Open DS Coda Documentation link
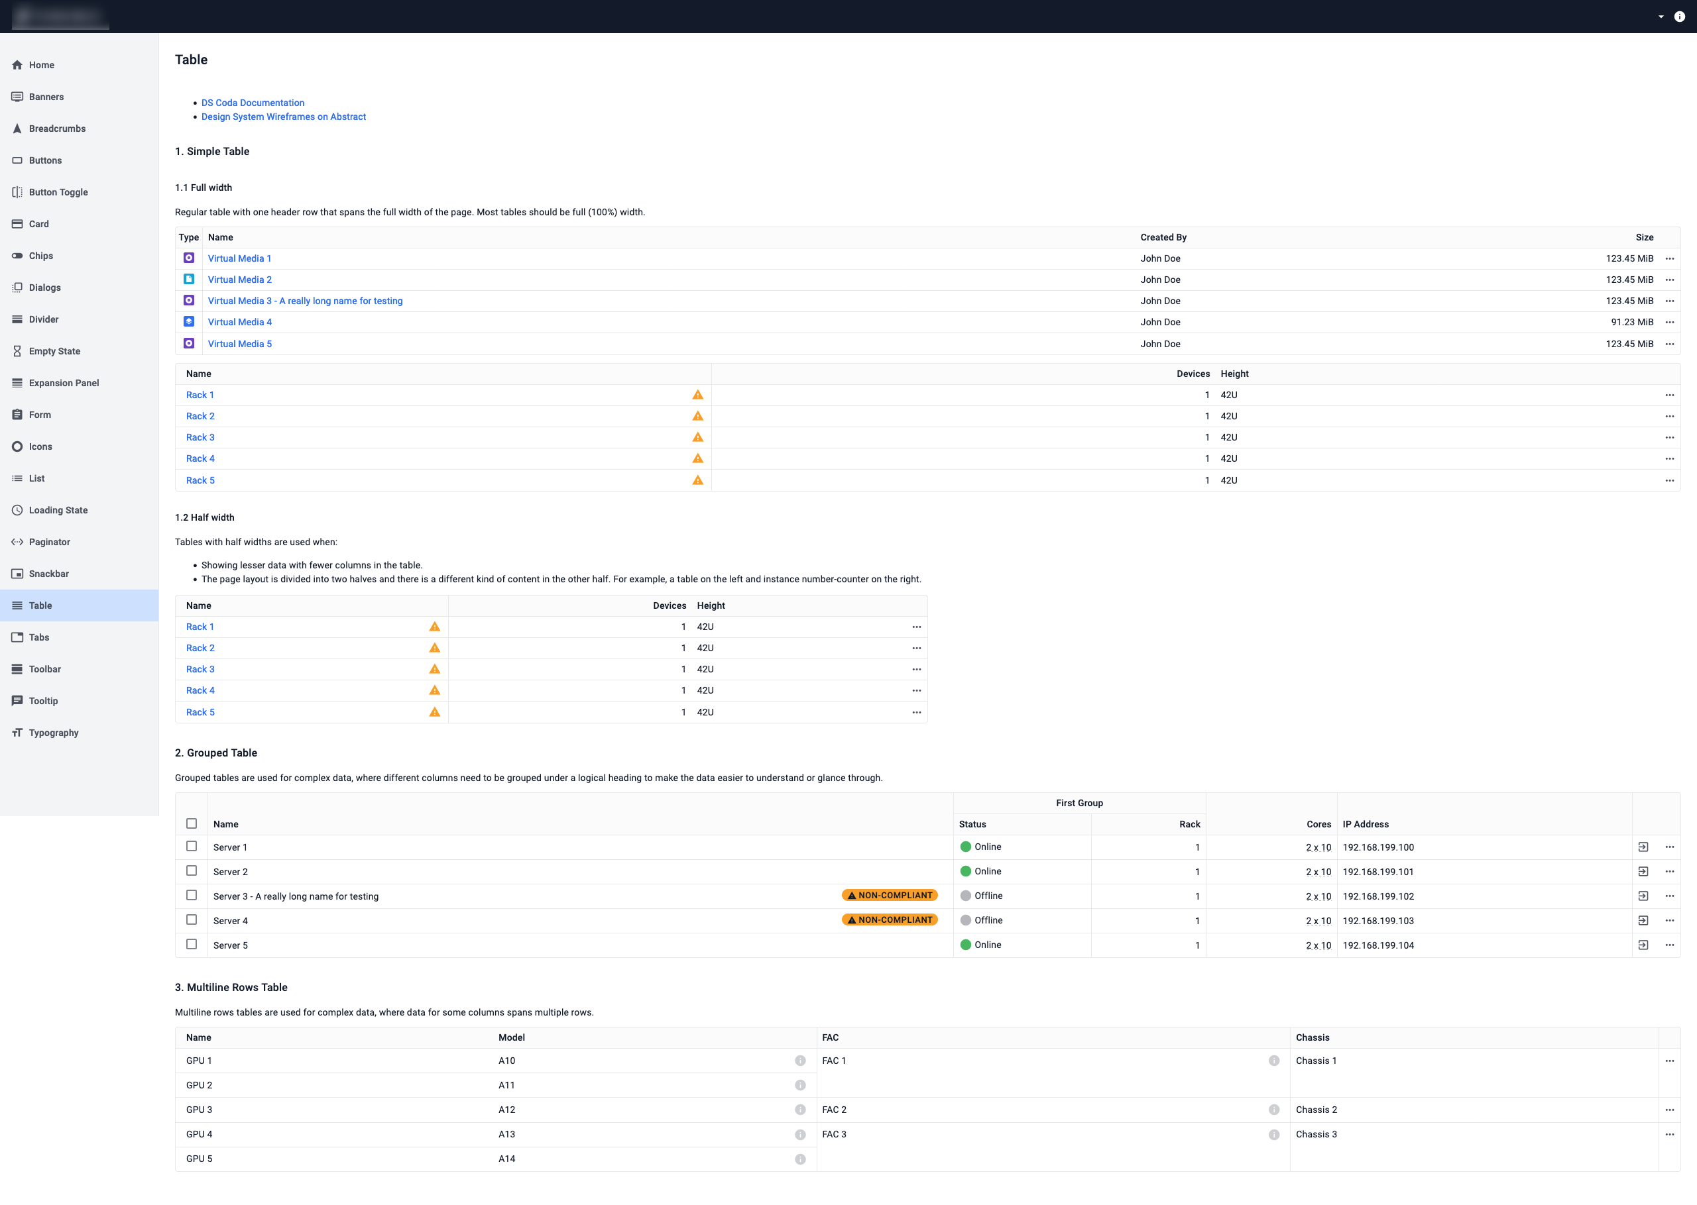Image resolution: width=1697 pixels, height=1205 pixels. [253, 103]
